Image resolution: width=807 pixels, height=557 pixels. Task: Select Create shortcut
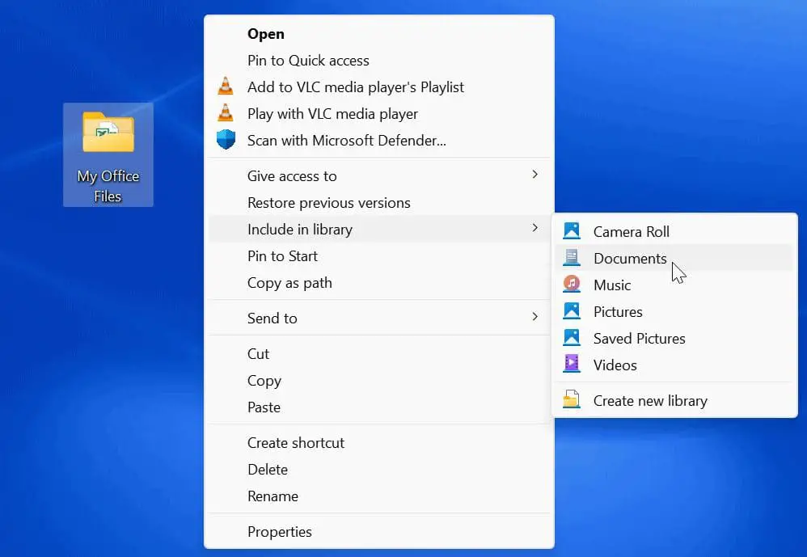click(x=379, y=443)
